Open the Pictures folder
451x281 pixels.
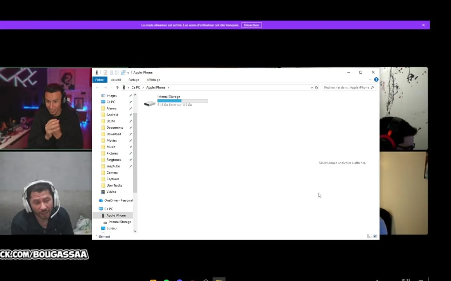pyautogui.click(x=112, y=153)
